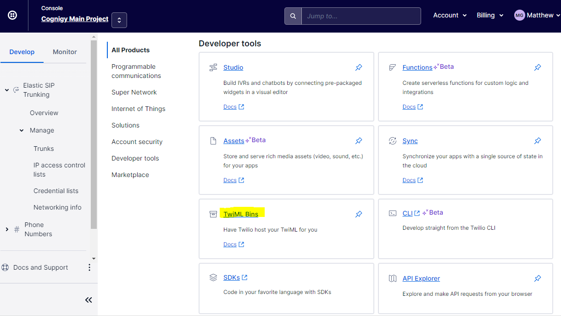Open the Functions link
561x316 pixels.
coord(417,67)
